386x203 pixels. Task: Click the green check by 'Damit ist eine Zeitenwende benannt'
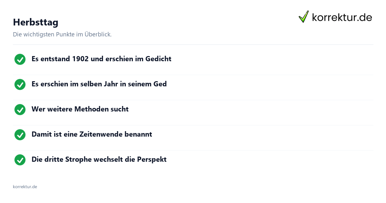pos(20,135)
